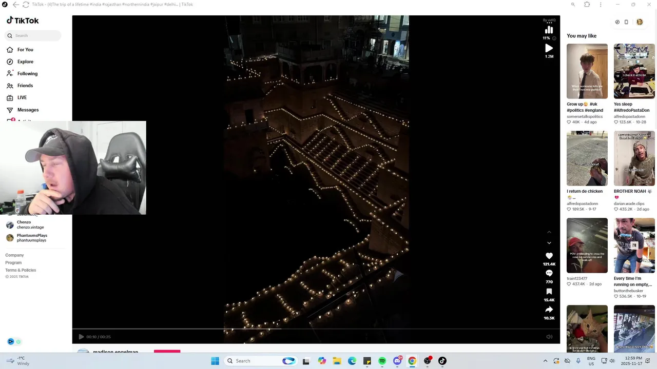Viewport: 657px width, 369px height.
Task: Go to the previous video with the up chevron
Action: click(549, 232)
